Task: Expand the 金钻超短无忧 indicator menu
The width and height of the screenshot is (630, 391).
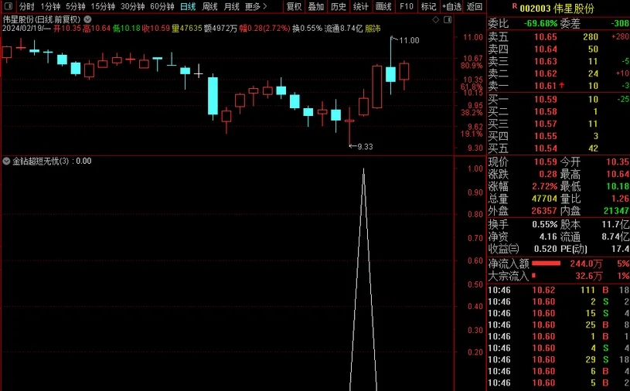Action: (x=6, y=161)
